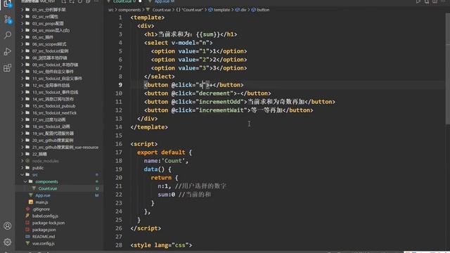Open babel.config.js in the file tree
This screenshot has width=450, height=253.
pyautogui.click(x=45, y=216)
